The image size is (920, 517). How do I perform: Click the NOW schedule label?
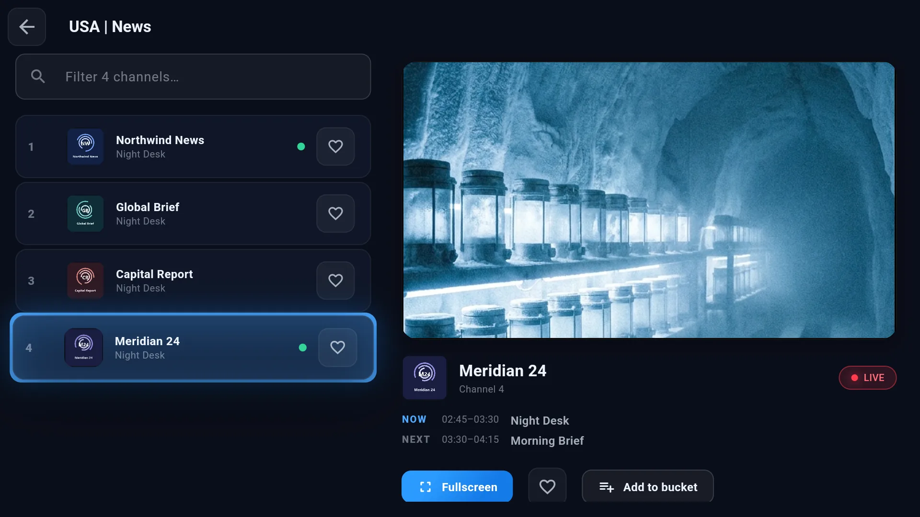(x=414, y=419)
